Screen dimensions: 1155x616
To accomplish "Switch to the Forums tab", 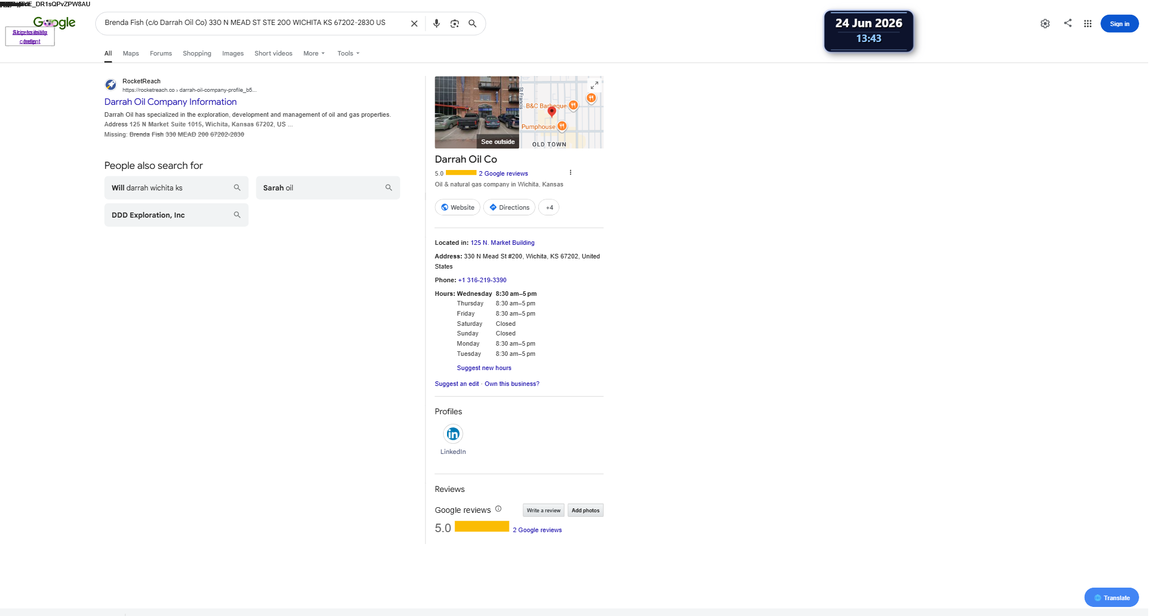I will [x=161, y=53].
